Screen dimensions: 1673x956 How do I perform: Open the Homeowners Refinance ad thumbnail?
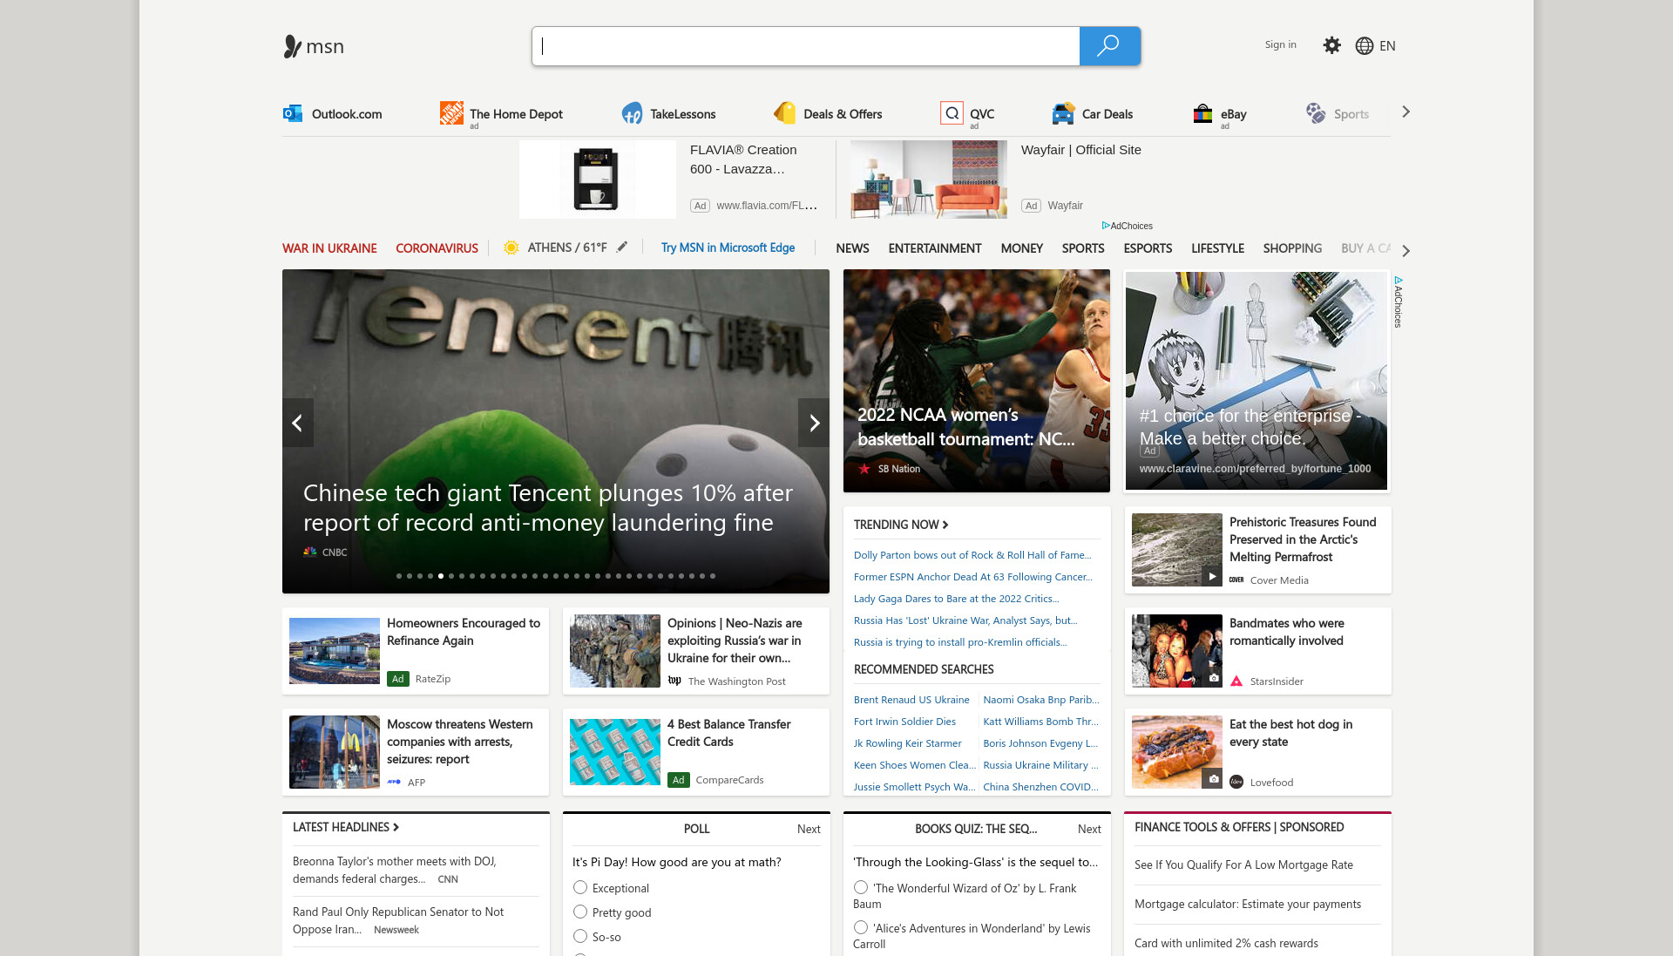[x=335, y=651]
